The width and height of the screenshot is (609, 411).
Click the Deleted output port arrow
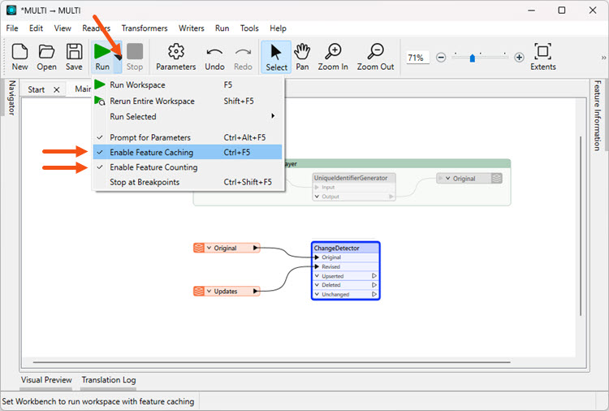tap(374, 285)
